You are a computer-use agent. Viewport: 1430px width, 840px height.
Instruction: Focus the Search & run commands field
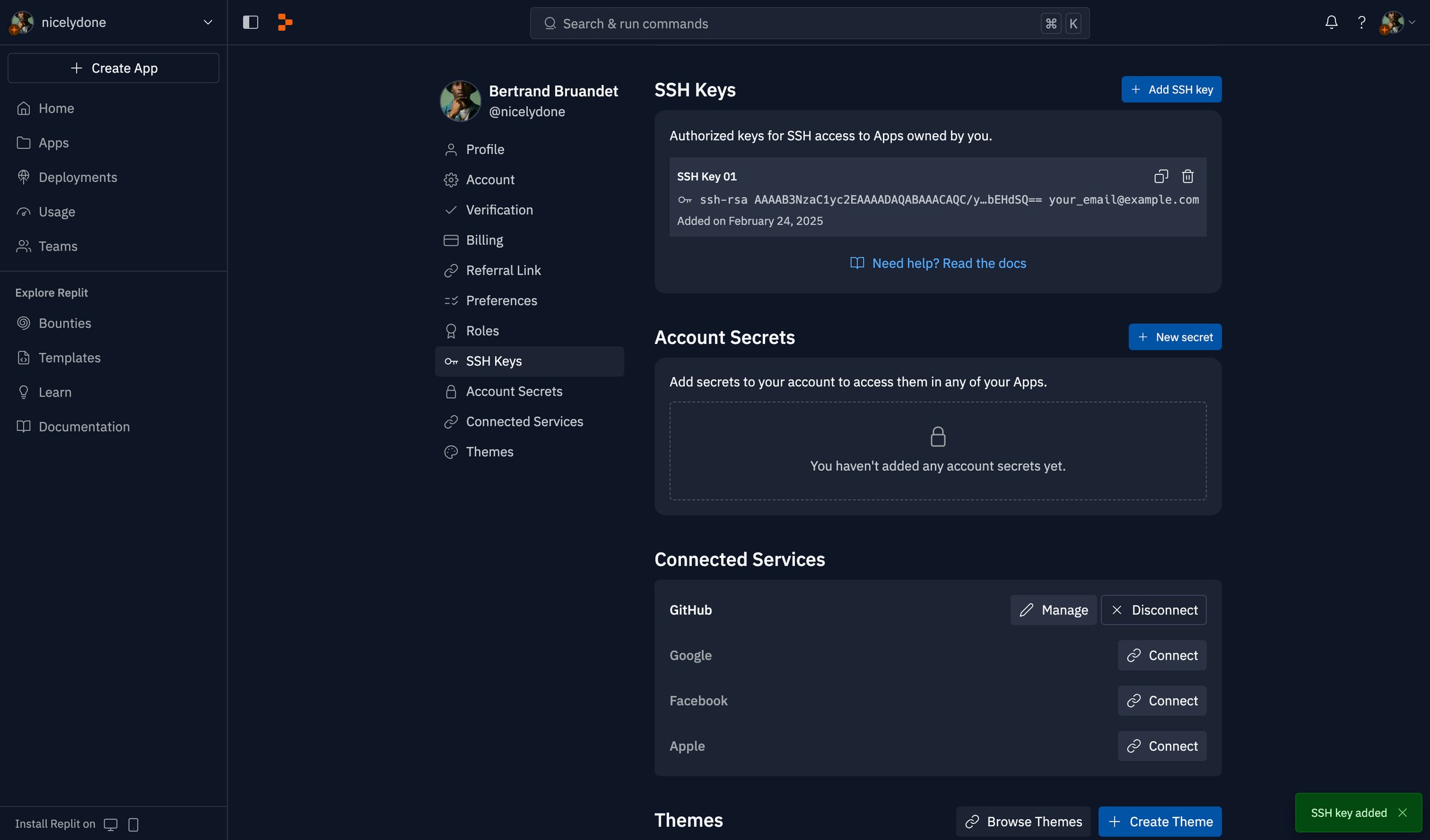(x=810, y=23)
